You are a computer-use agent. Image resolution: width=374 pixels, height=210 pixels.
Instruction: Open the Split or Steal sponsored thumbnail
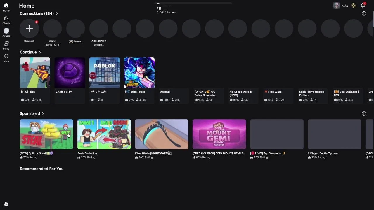coord(46,134)
